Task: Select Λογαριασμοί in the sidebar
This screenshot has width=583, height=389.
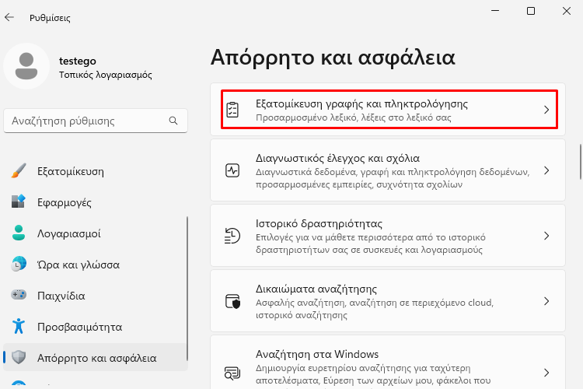Action: (x=95, y=233)
